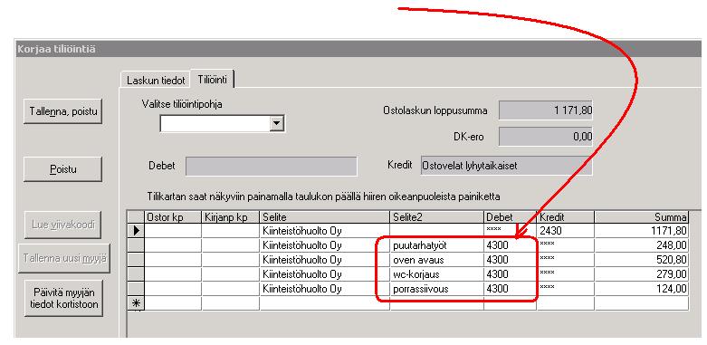707x345 pixels.
Task: Switch to Tiliöinti tab
Action: [x=213, y=80]
